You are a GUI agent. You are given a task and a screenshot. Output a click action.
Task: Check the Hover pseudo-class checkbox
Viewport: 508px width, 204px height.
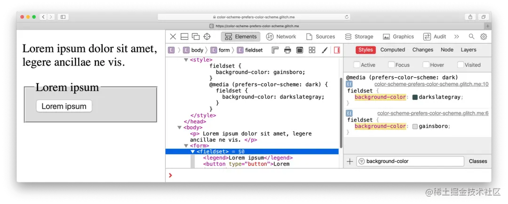tap(426, 65)
